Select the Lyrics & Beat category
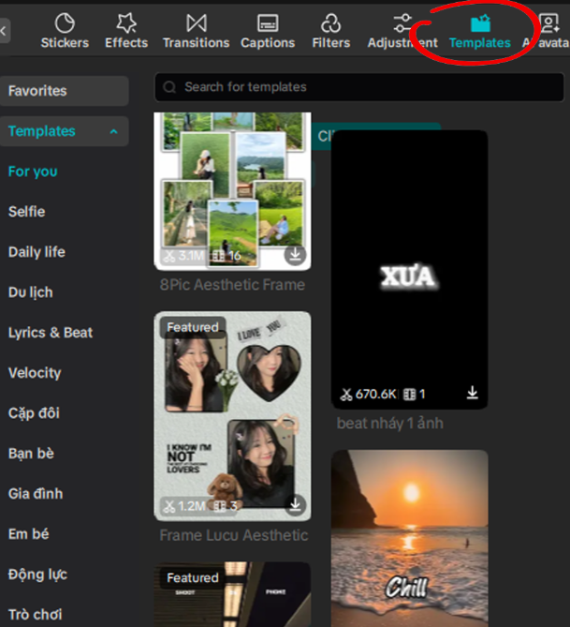Screen dimensions: 570x627 (51, 333)
